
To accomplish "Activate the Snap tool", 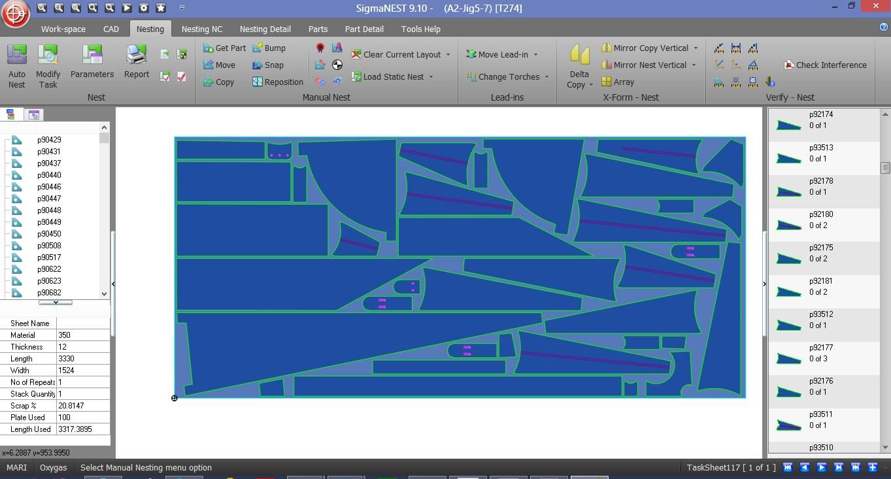I will (268, 65).
